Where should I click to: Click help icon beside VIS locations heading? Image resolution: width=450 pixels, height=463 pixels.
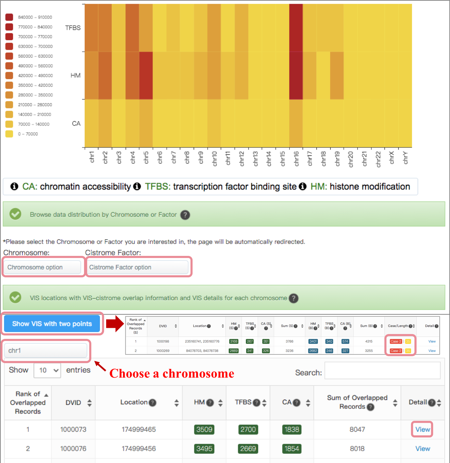click(293, 298)
